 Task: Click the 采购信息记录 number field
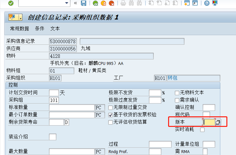[63, 41]
